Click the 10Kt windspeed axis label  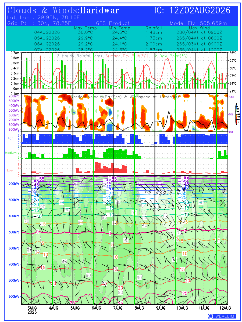point(232,97)
